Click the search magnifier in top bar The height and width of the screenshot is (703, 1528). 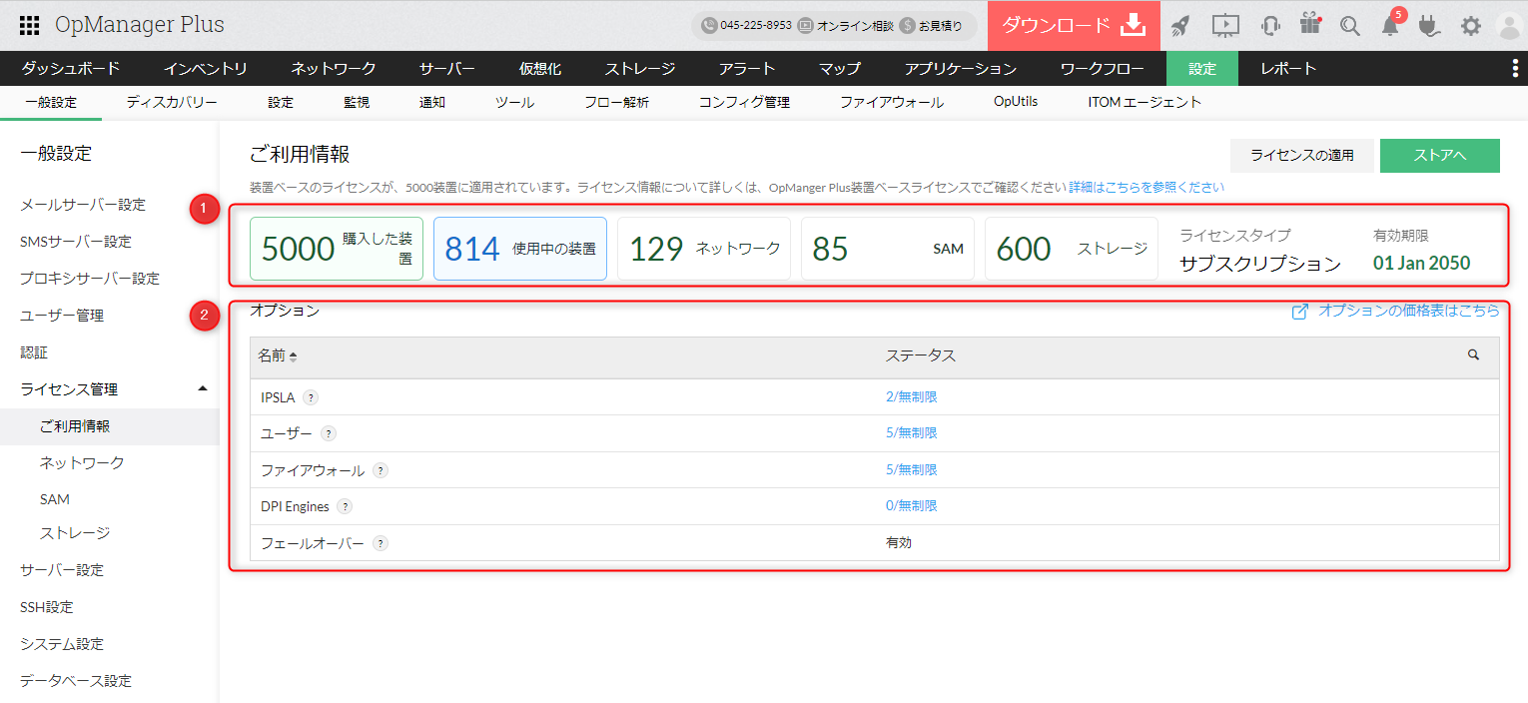1350,26
